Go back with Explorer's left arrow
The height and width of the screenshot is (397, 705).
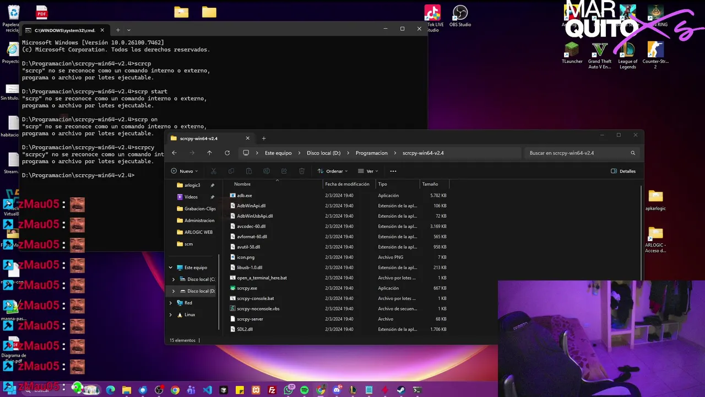174,153
